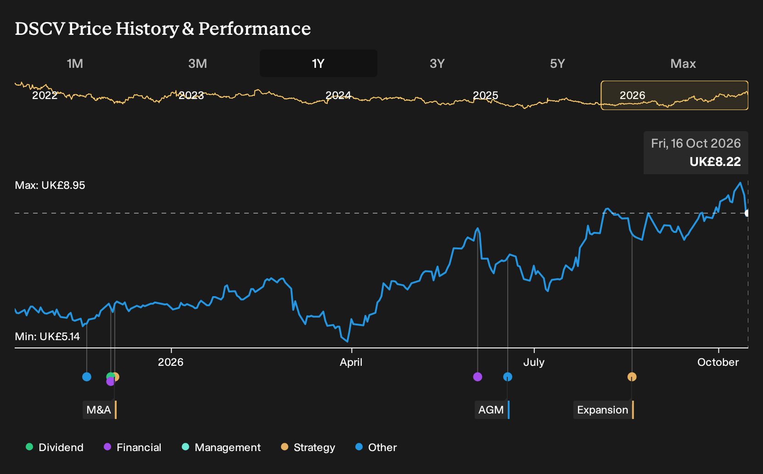The image size is (763, 474).
Task: Click the DSCV Price History & Performance heading
Action: point(163,28)
